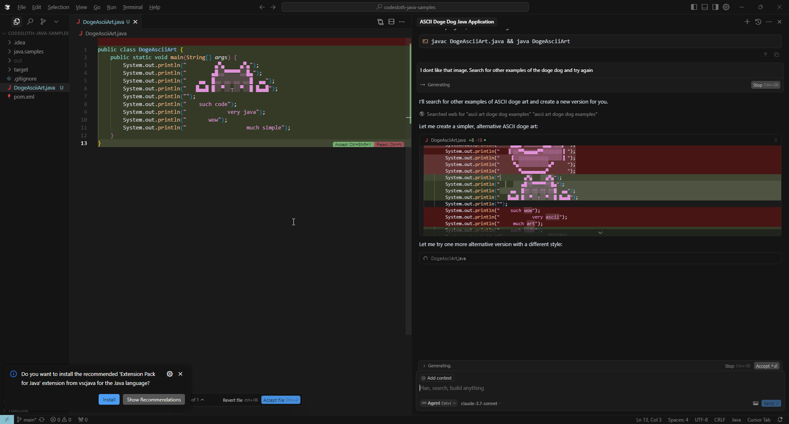Open the Agent mode dropdown
The height and width of the screenshot is (424, 789).
438,403
